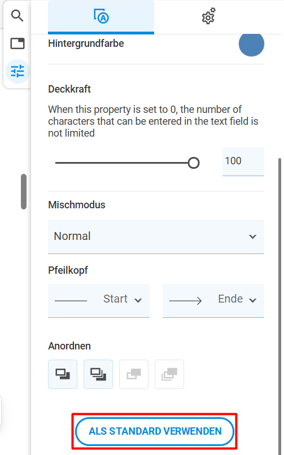This screenshot has width=284, height=455.
Task: Click the bring forward arrange icon
Action: 63,374
